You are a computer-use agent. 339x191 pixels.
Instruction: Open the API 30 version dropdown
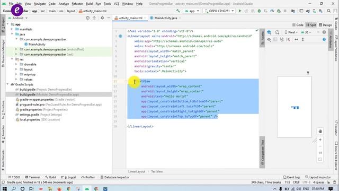click(306, 32)
